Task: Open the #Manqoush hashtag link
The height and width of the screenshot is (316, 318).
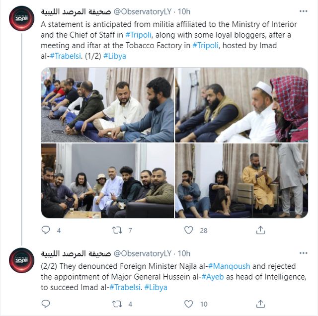Action: [229, 266]
